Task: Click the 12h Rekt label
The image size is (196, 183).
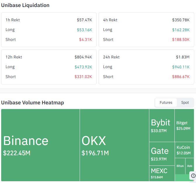Action: click(14, 57)
